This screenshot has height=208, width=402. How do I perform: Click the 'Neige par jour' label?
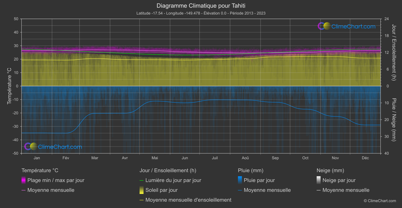[339, 180]
